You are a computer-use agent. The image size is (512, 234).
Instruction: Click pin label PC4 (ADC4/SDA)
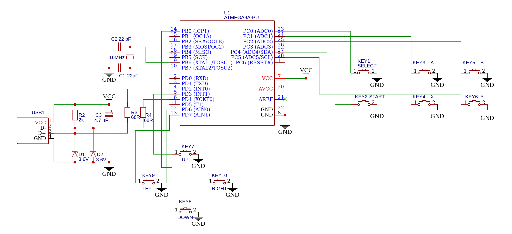(x=252, y=52)
